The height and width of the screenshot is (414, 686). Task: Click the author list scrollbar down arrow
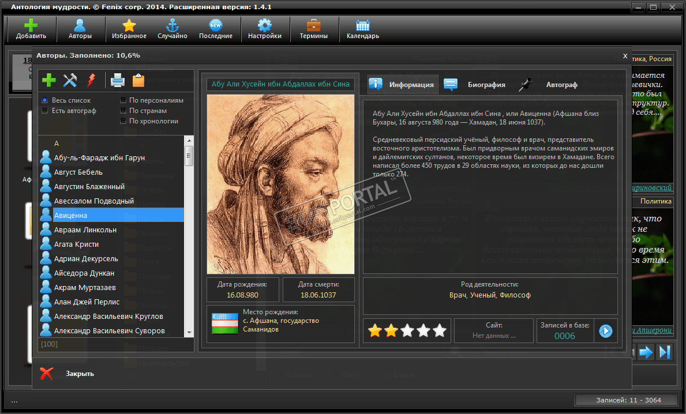(189, 333)
